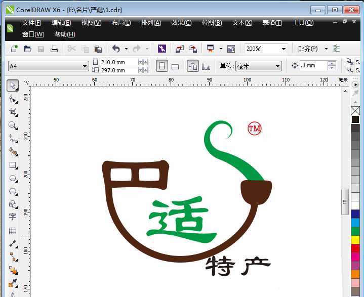Open the Welcome screen
Image resolution: width=364 pixels, height=297 pixels.
click(231, 49)
